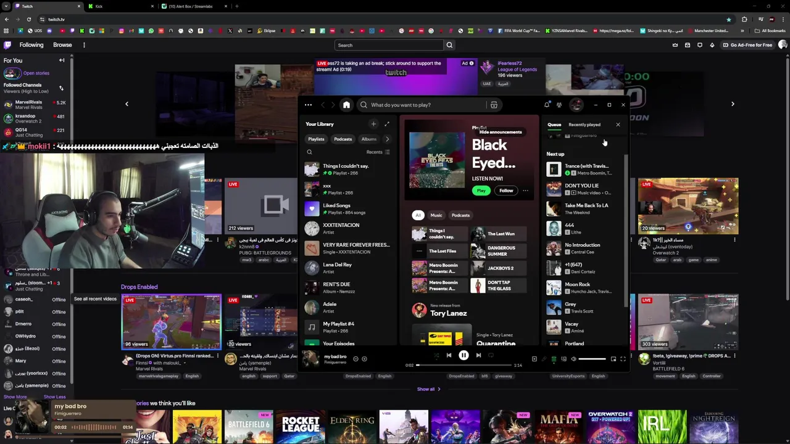Pause the current Spotify track
Image resolution: width=790 pixels, height=444 pixels.
click(464, 355)
